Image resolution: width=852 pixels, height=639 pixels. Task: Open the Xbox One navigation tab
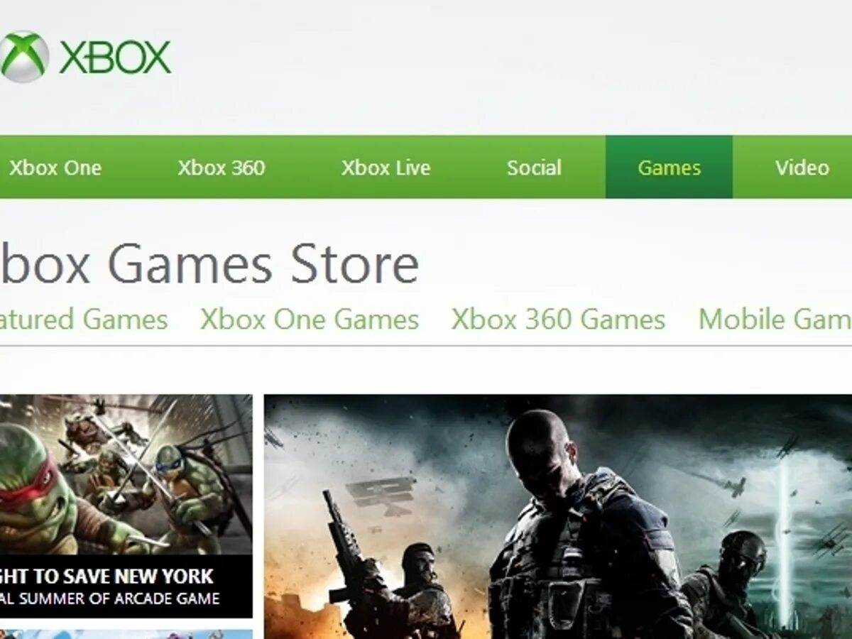pos(55,168)
